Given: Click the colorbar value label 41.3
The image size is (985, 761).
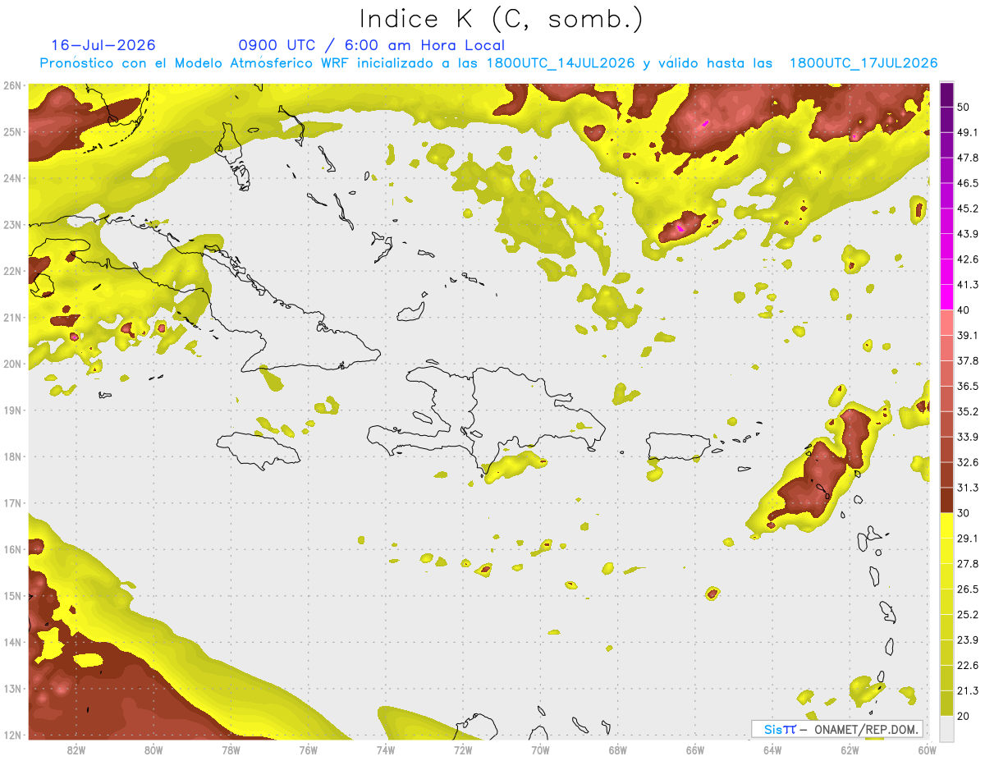Looking at the screenshot, I should click(968, 285).
